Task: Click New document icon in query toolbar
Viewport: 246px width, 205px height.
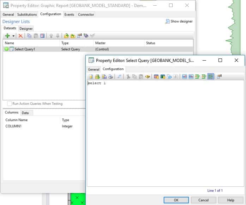Action: click(x=91, y=76)
